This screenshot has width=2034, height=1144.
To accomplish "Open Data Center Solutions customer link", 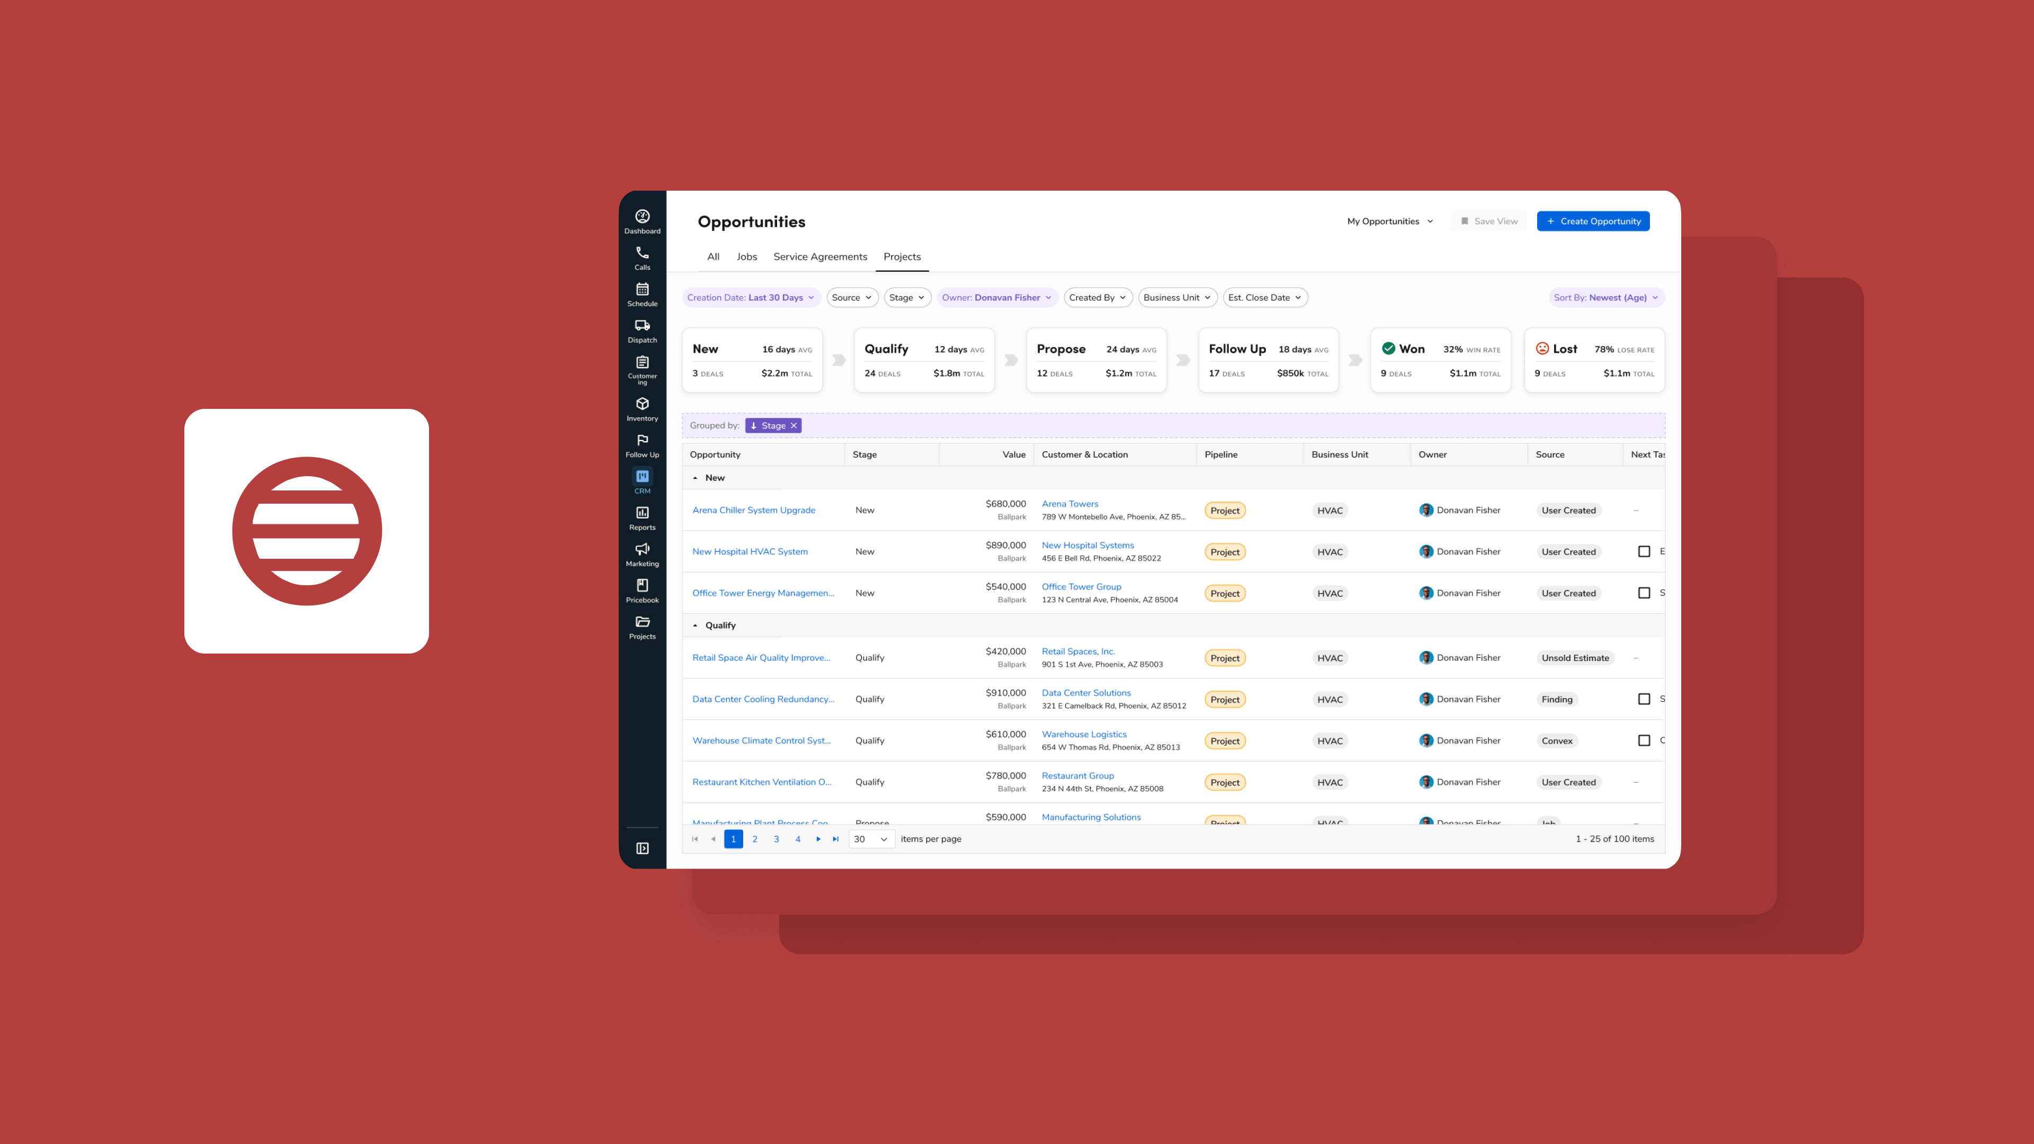I will 1086,692.
